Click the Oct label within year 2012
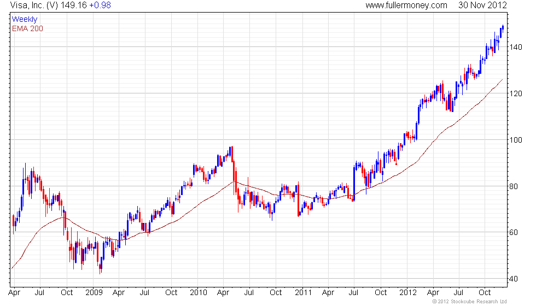Image resolution: width=536 pixels, height=306 pixels. 485,293
